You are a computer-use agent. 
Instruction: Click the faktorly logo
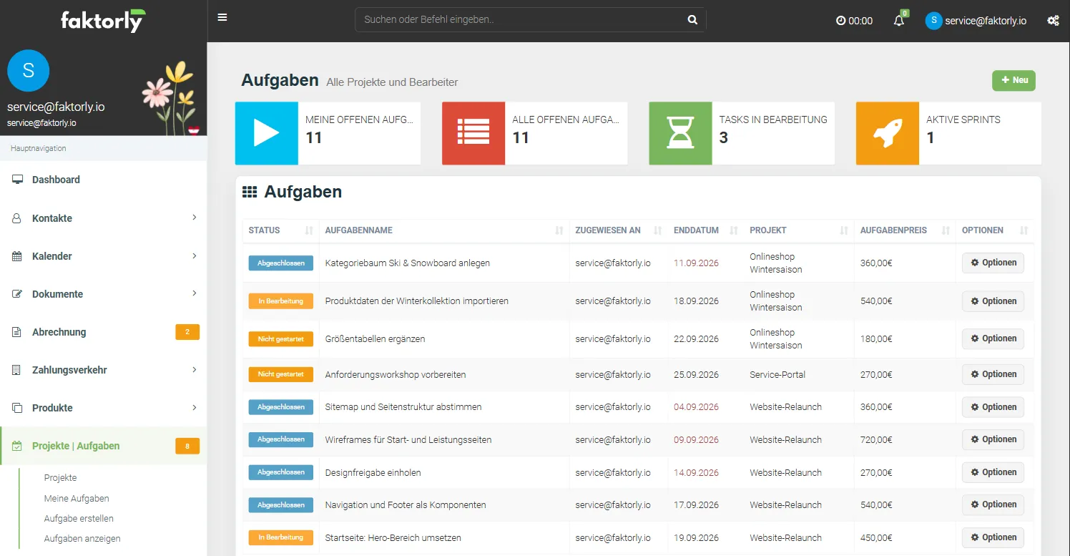click(103, 21)
